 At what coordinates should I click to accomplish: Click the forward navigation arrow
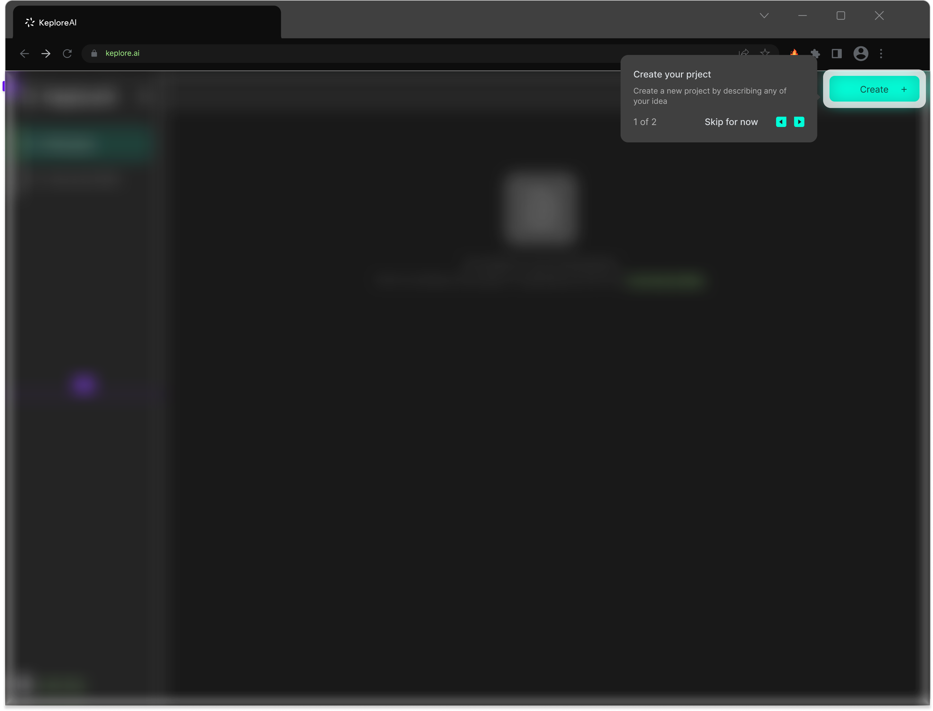click(x=46, y=53)
